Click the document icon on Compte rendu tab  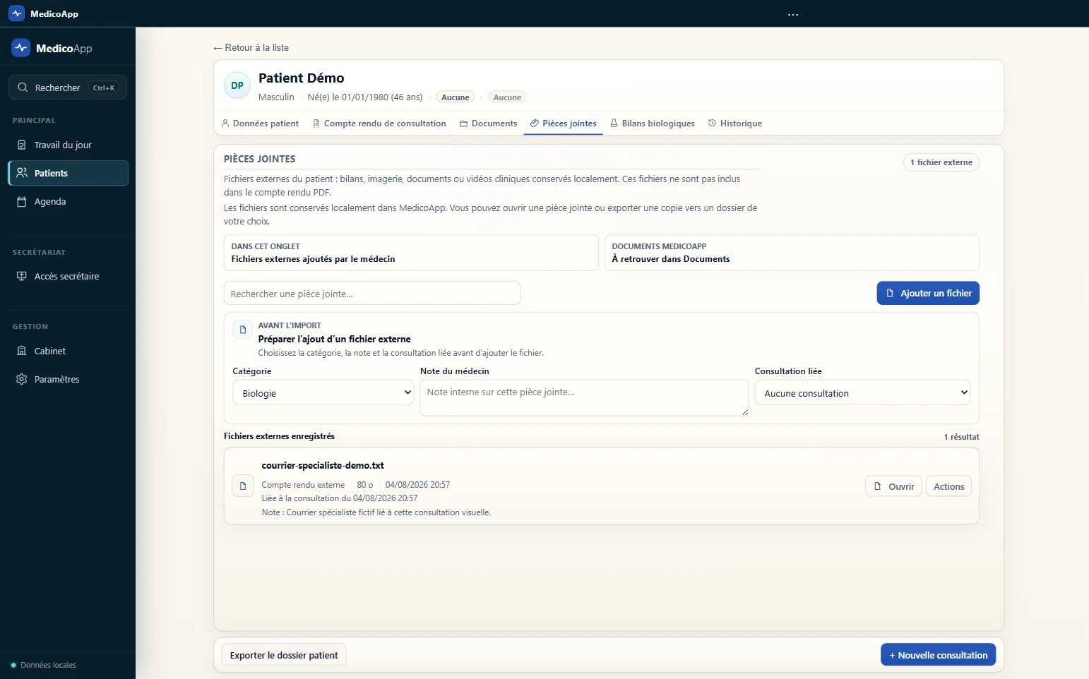click(x=316, y=123)
